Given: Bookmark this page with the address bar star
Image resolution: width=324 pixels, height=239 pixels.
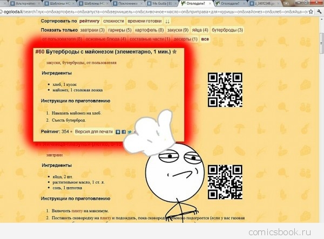Looking at the screenshot, I should [311, 11].
